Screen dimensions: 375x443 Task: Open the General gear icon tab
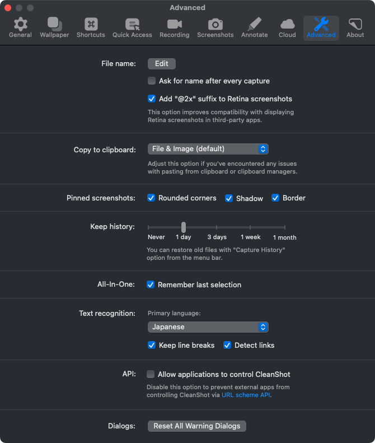click(20, 24)
